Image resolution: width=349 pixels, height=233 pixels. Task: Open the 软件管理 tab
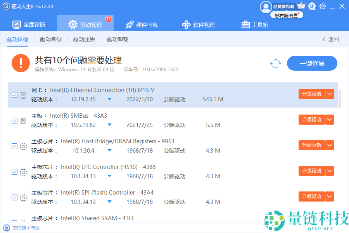point(198,24)
